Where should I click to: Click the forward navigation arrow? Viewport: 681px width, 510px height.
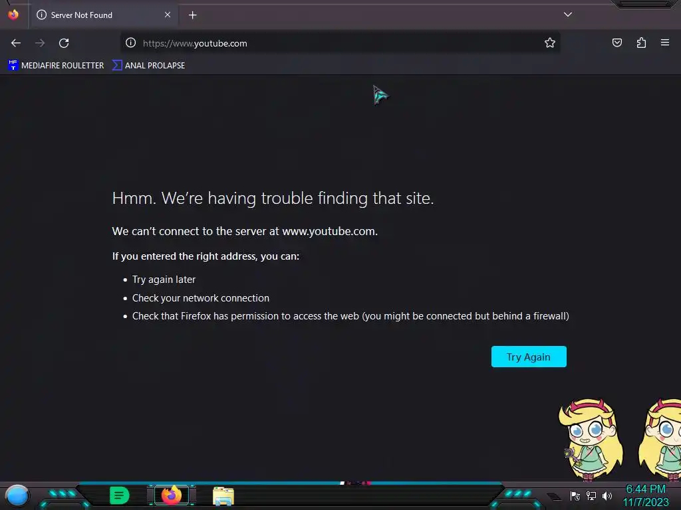(x=40, y=43)
